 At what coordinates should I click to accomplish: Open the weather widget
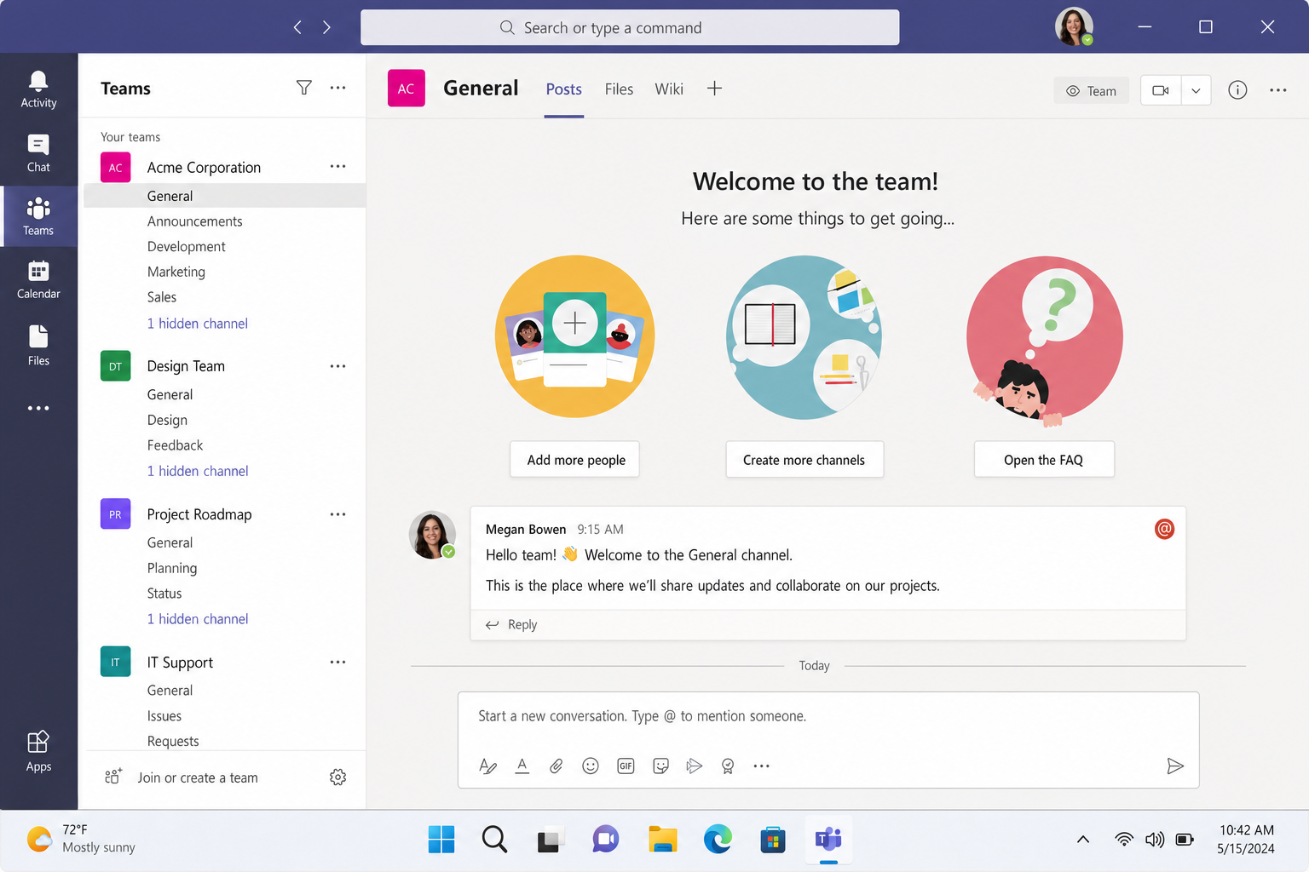pyautogui.click(x=82, y=840)
